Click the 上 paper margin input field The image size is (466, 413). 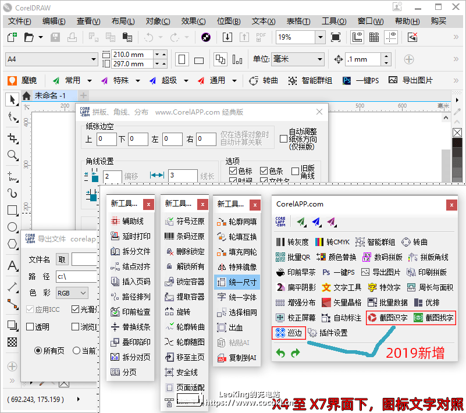tap(106, 139)
